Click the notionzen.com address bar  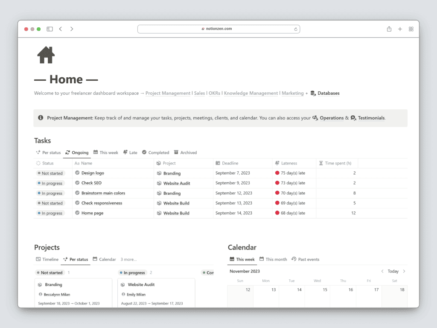[x=218, y=29]
